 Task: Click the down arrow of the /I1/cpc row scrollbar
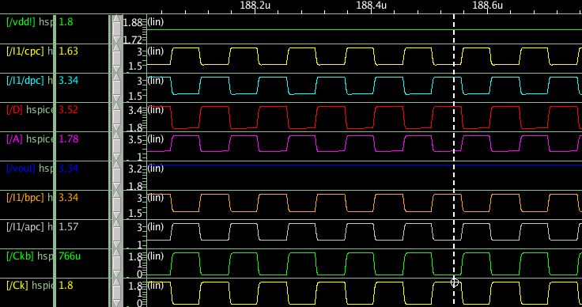(x=116, y=70)
